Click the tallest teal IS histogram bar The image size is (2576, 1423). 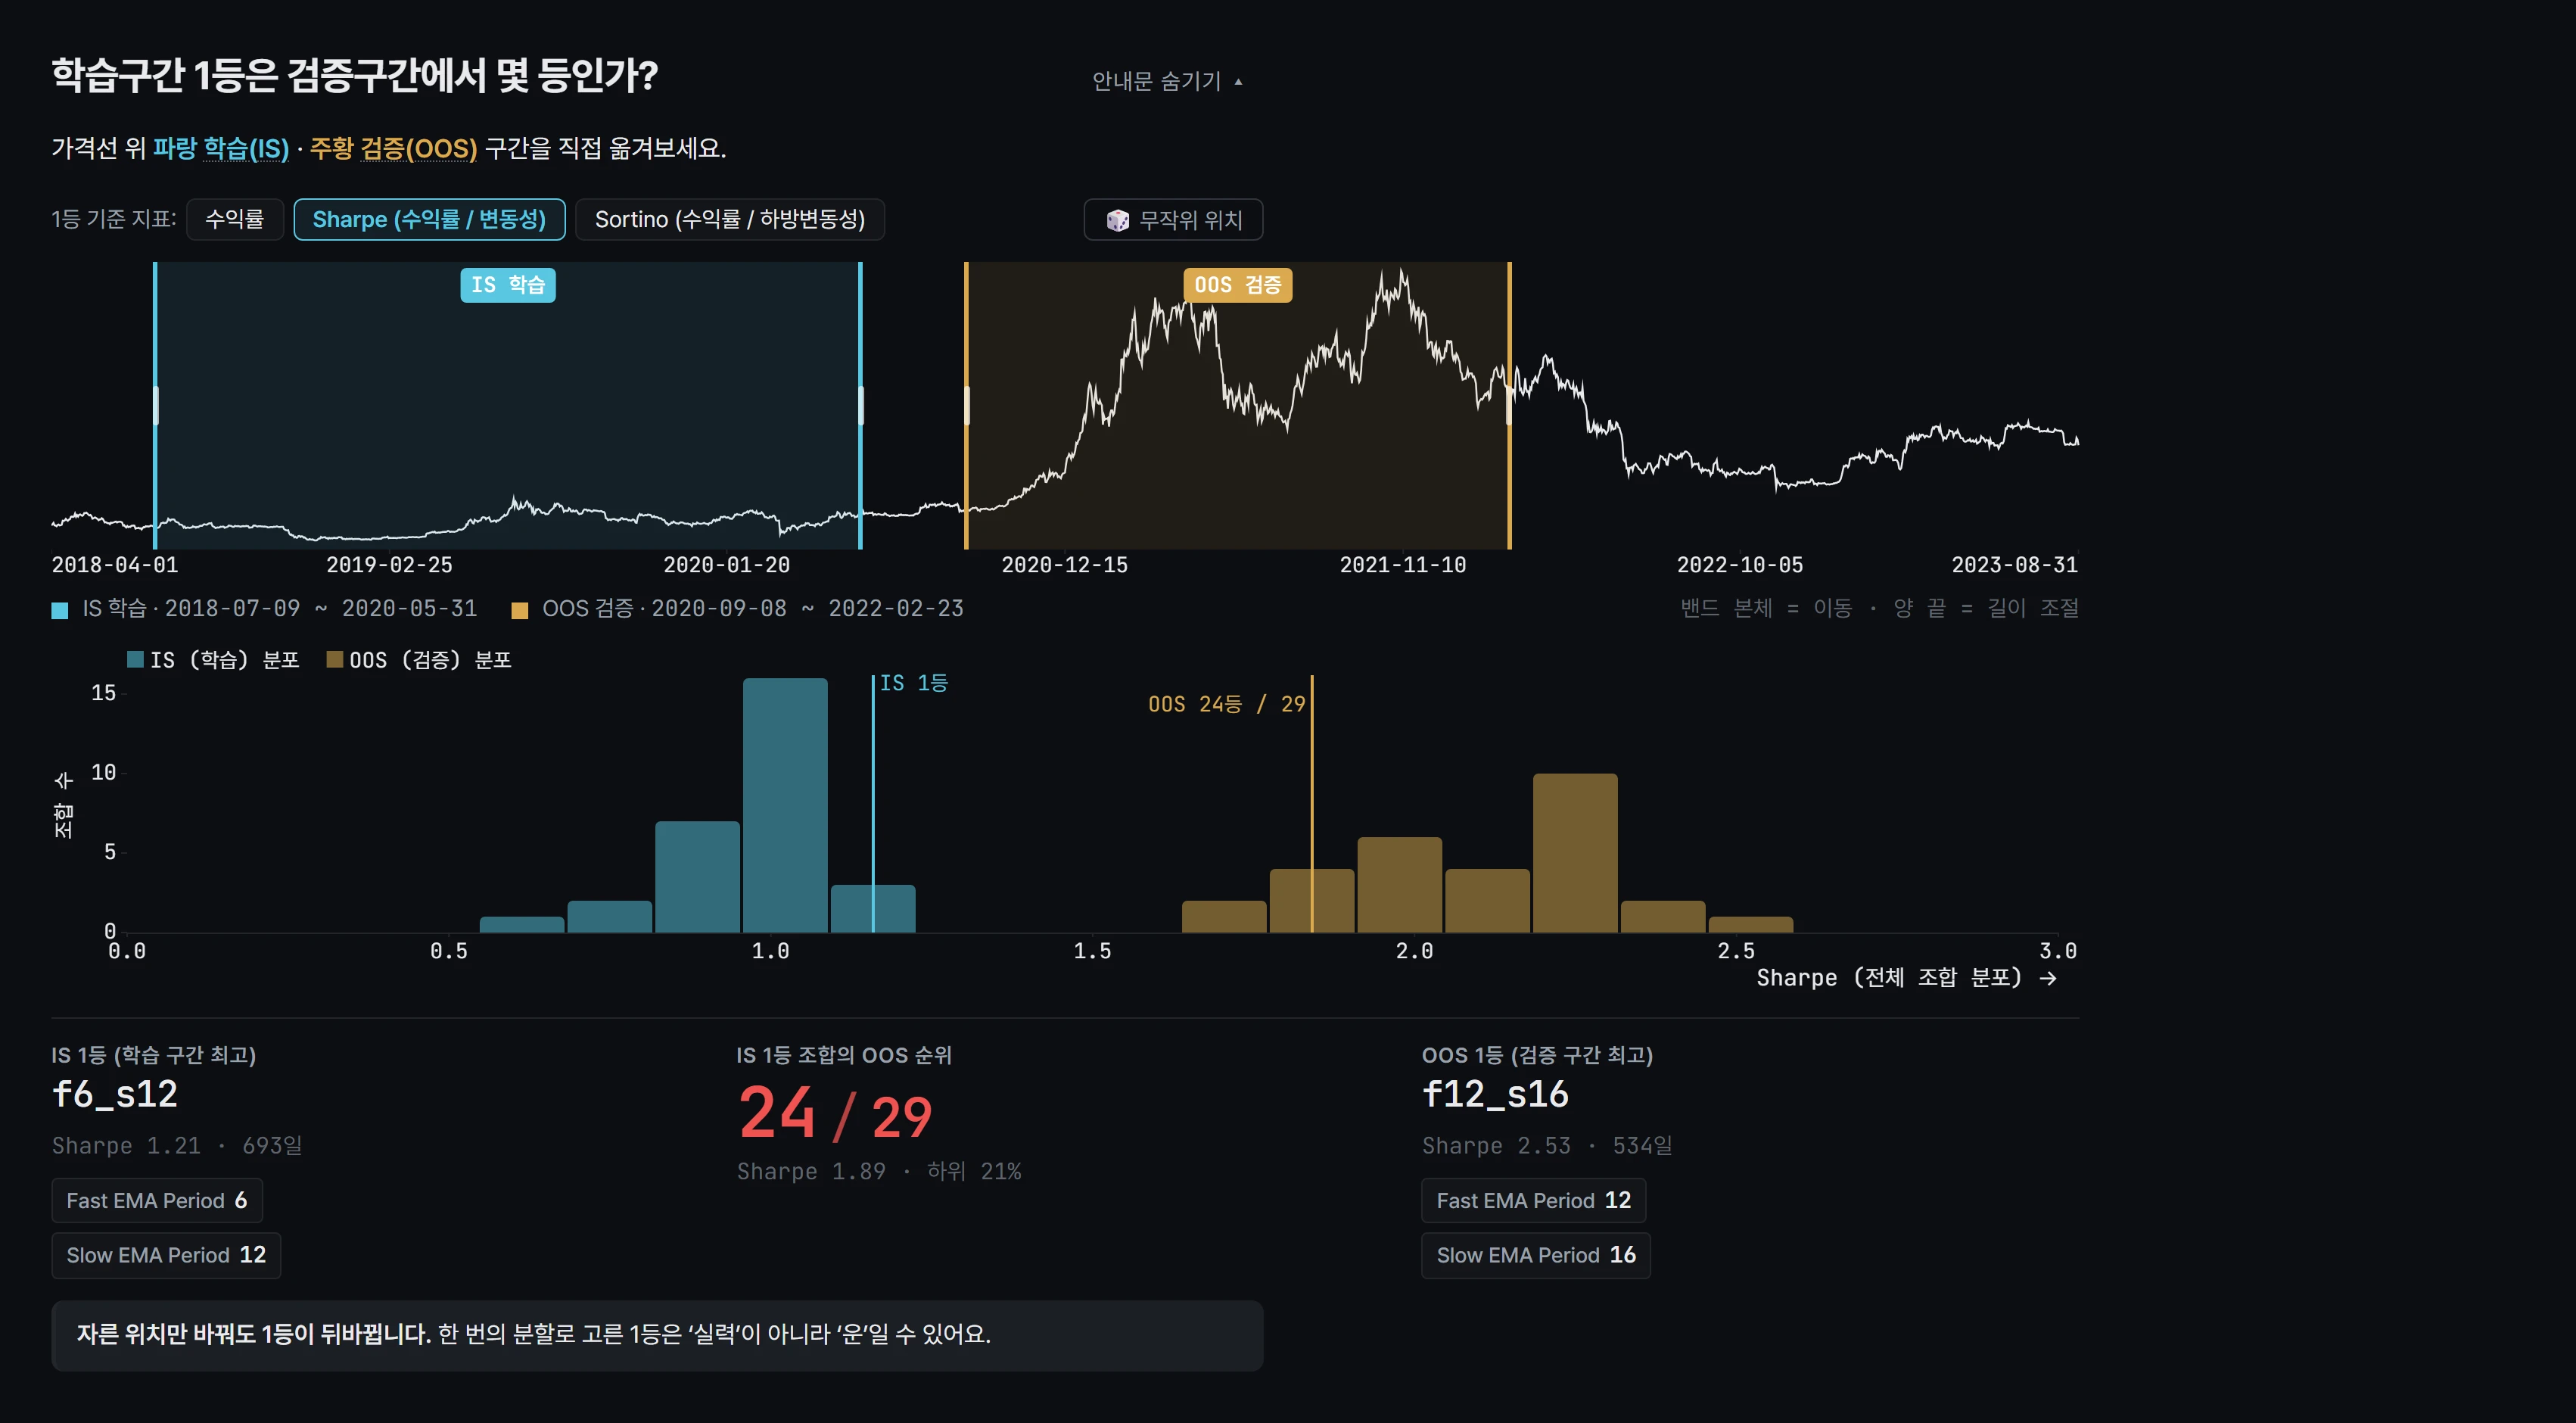pos(785,806)
